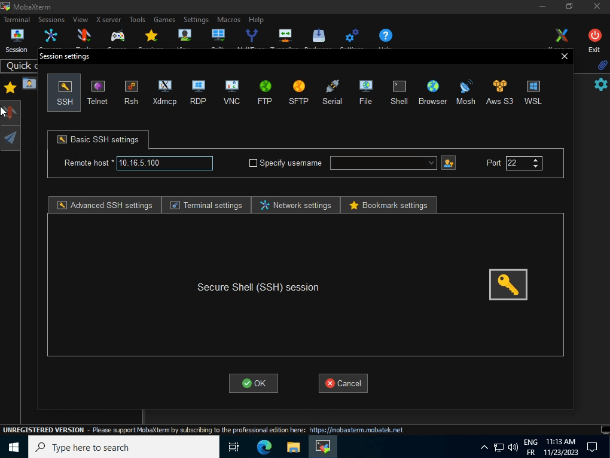Select the Browser session type

(432, 93)
